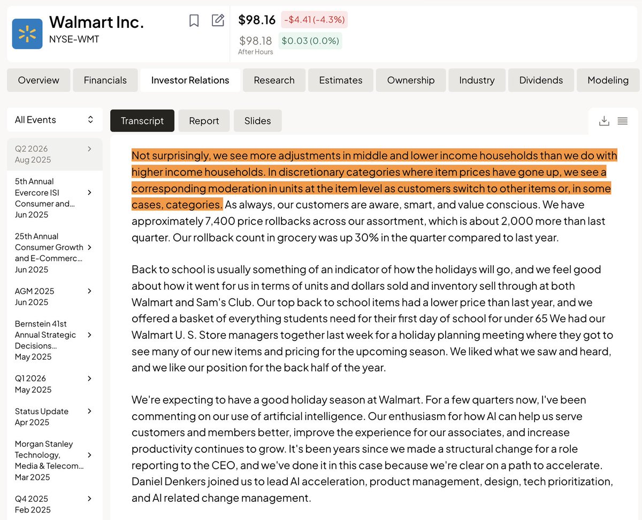The width and height of the screenshot is (642, 520).
Task: Switch to the Ownership tab
Action: (x=411, y=80)
